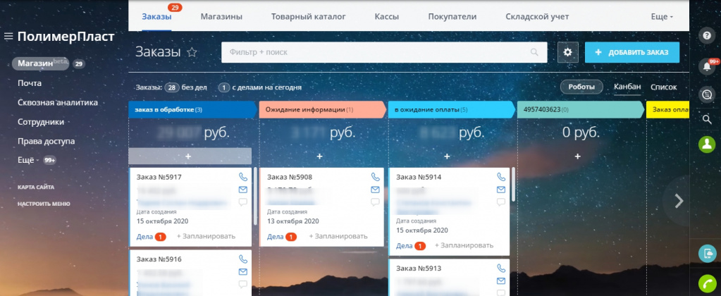
Task: Open the green user avatar icon
Action: (x=707, y=144)
